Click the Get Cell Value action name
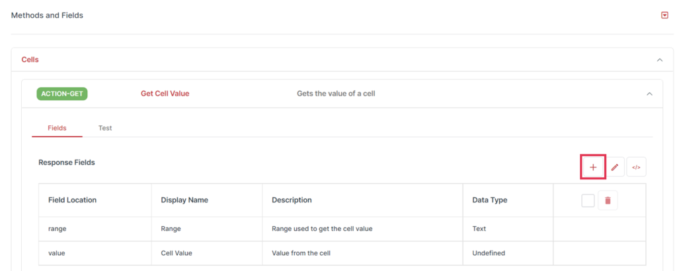The height and width of the screenshot is (271, 677). point(165,94)
